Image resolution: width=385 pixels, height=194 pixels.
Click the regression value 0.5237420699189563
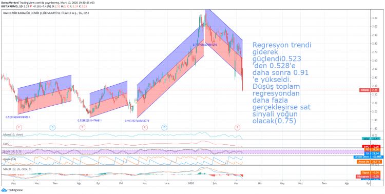pos(17,118)
